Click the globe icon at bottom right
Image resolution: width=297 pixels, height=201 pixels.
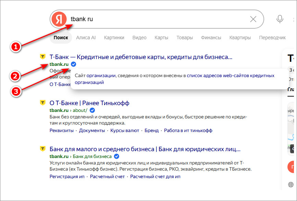click(291, 185)
